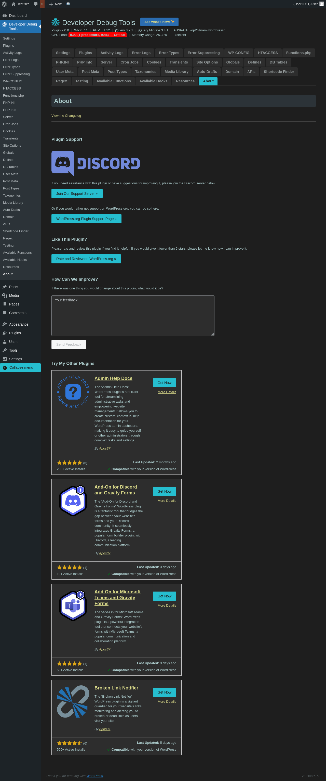The height and width of the screenshot is (781, 326).
Task: Click the book icon next to New
Action: tap(68, 4)
